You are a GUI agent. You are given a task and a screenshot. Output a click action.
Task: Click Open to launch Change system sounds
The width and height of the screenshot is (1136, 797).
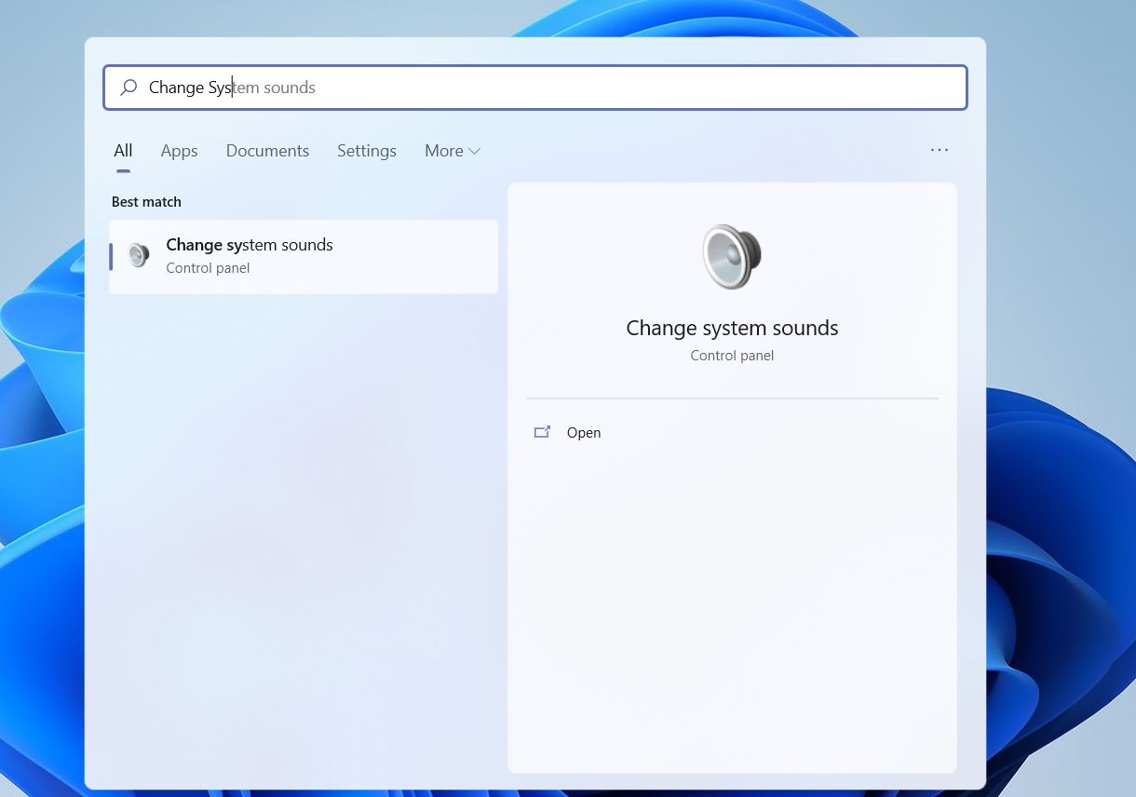pyautogui.click(x=584, y=432)
